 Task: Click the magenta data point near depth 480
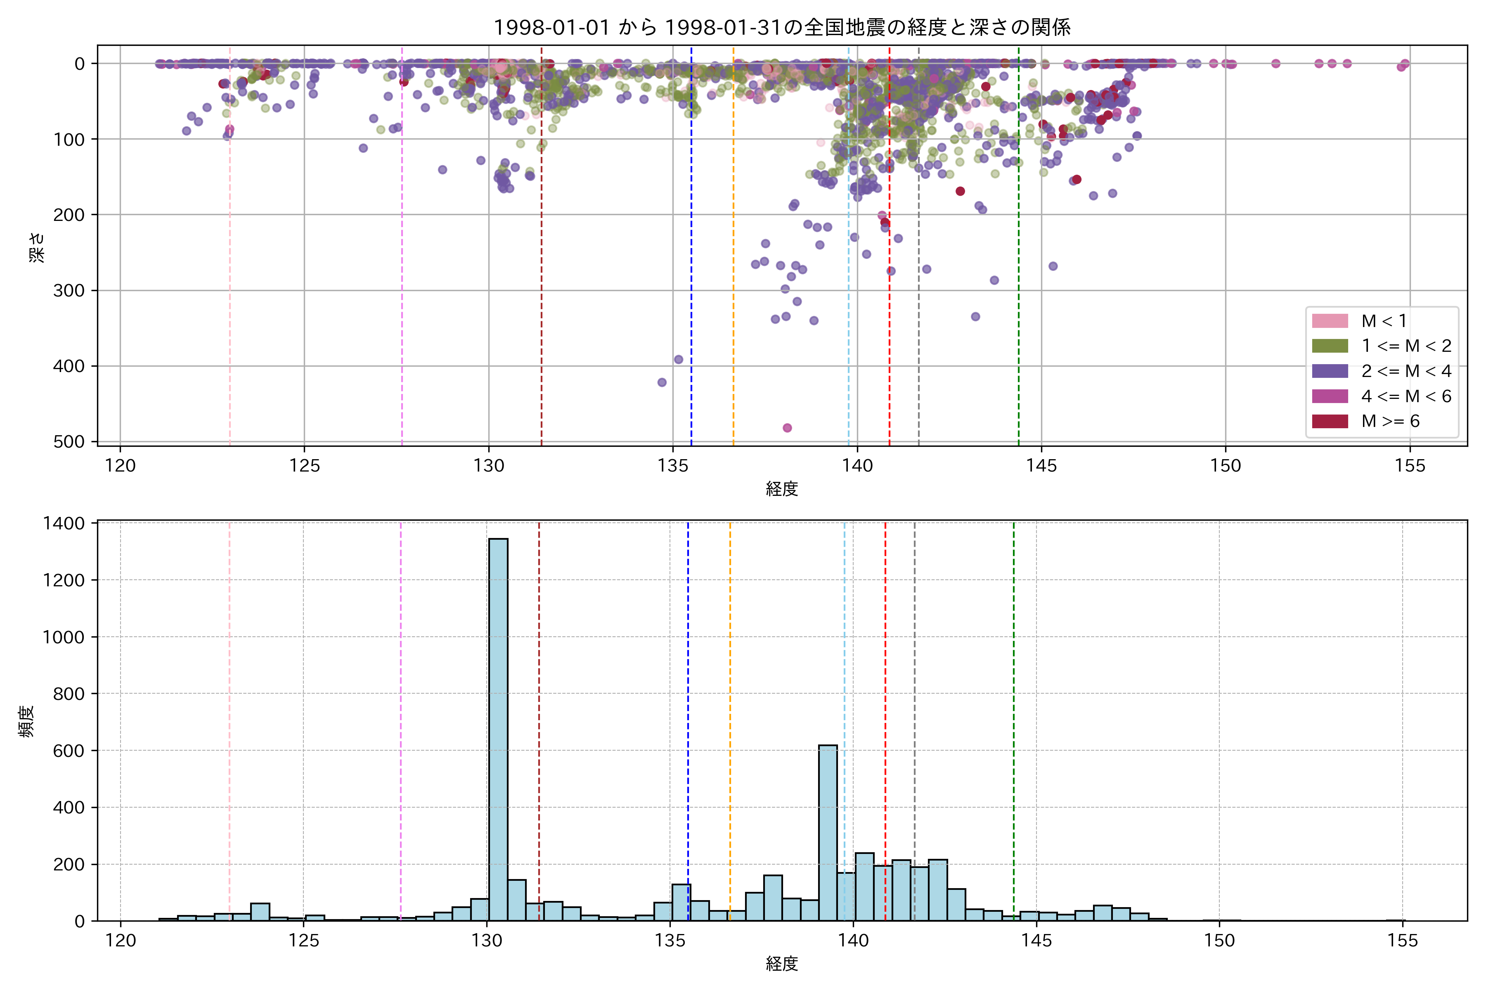[787, 428]
